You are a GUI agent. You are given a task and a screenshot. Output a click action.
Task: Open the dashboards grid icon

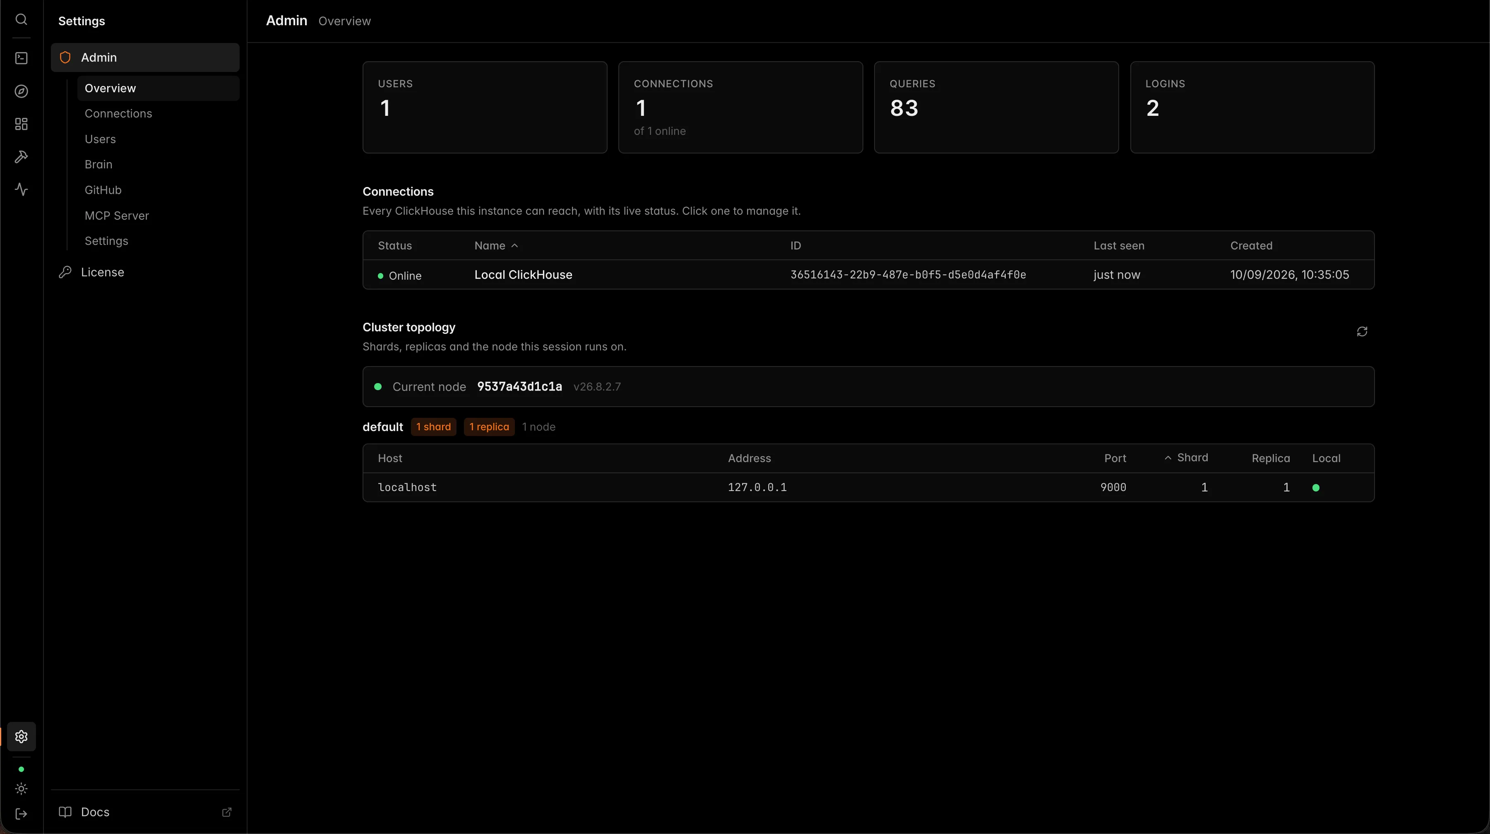pos(22,124)
